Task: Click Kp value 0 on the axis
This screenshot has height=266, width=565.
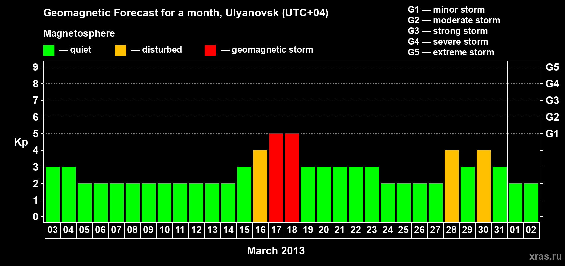Action: tap(36, 217)
